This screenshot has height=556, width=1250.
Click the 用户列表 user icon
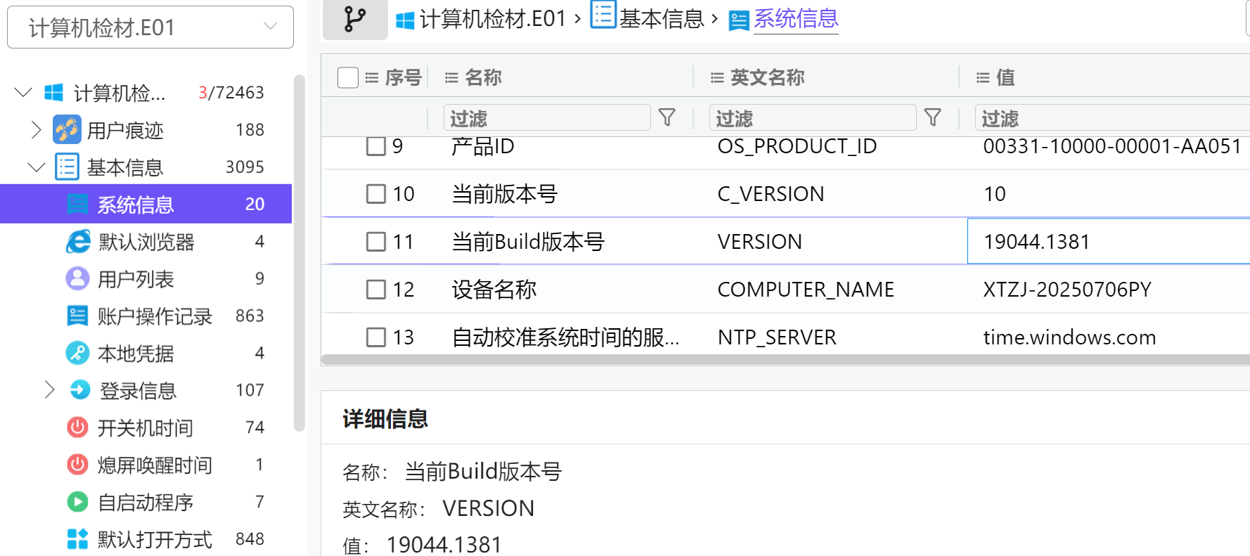click(77, 279)
